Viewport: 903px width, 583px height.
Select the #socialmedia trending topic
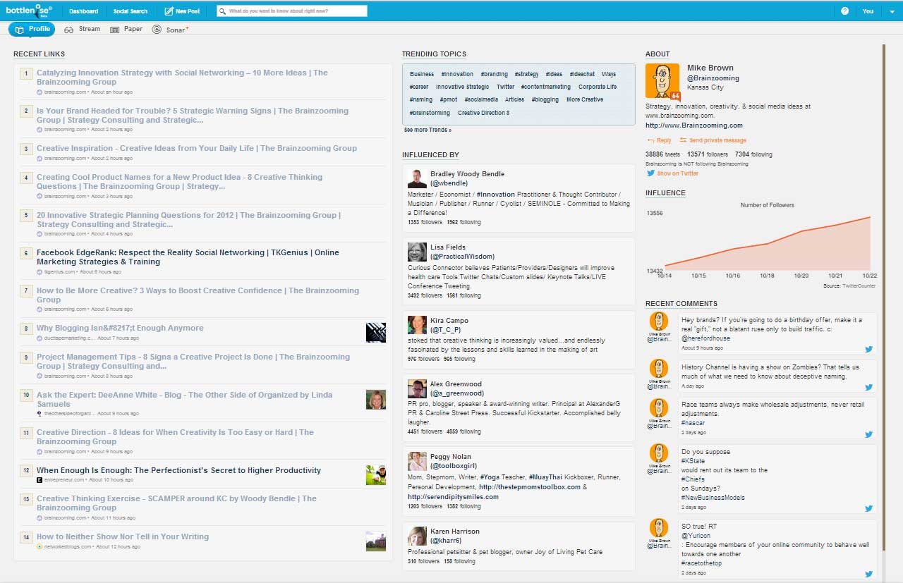[482, 100]
